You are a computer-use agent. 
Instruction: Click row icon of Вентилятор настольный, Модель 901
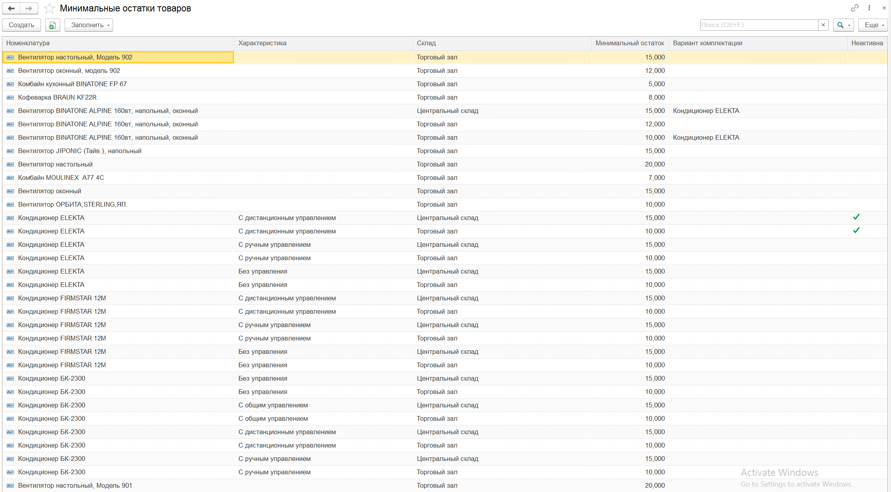pos(10,486)
